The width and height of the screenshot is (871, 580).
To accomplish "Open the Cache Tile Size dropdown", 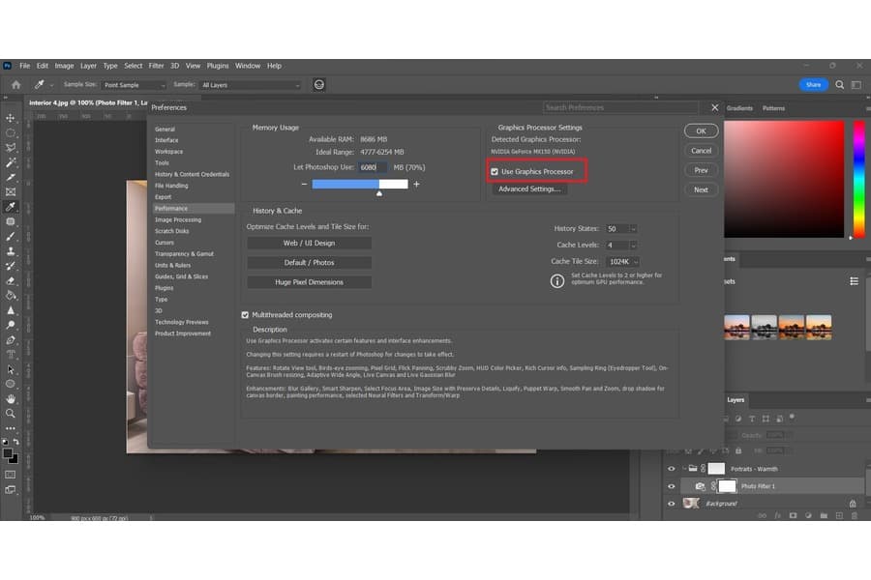I will [x=622, y=261].
